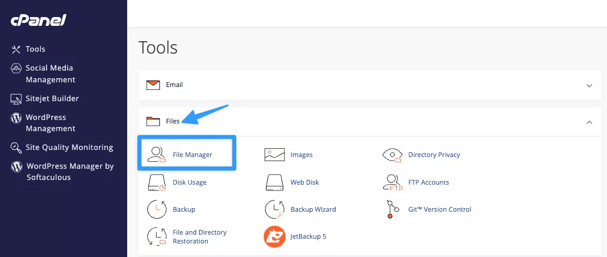
Task: Open the Git™ Version Control link
Action: pos(440,209)
